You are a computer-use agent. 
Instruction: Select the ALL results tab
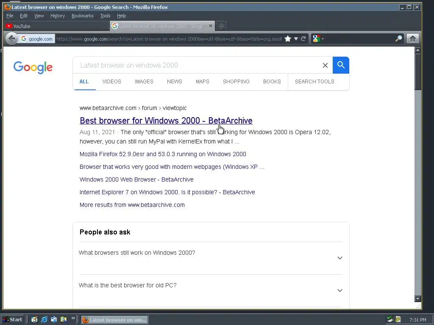pos(84,82)
